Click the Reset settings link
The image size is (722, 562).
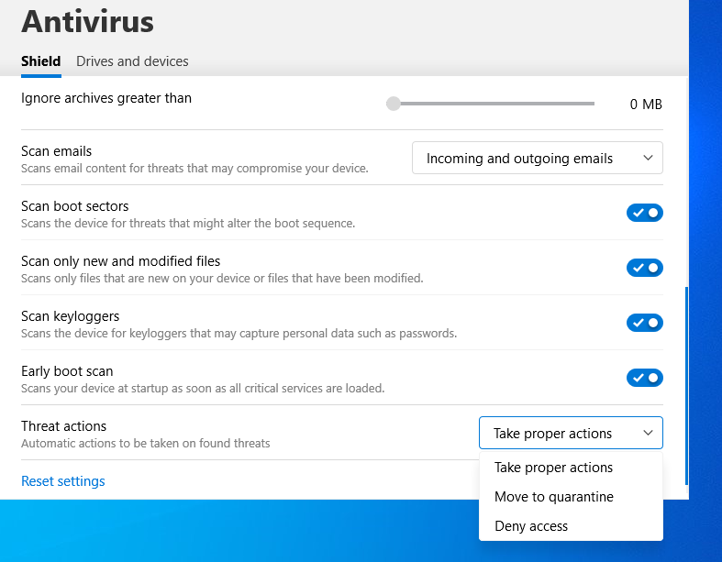click(63, 481)
